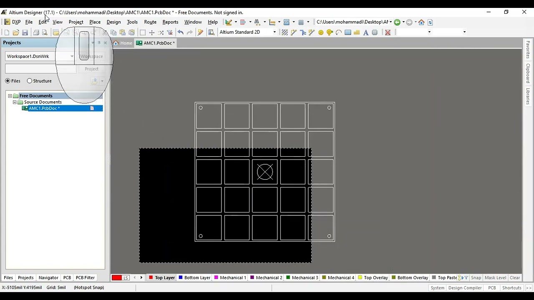This screenshot has width=534, height=300.
Task: Click the Clear button
Action: 515,278
